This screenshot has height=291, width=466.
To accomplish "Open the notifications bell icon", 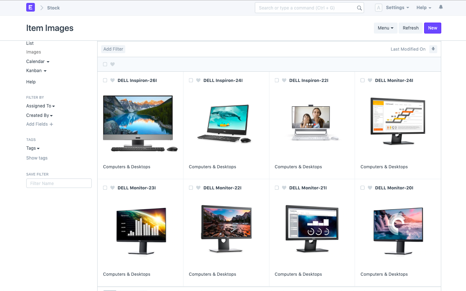I will click(x=441, y=7).
